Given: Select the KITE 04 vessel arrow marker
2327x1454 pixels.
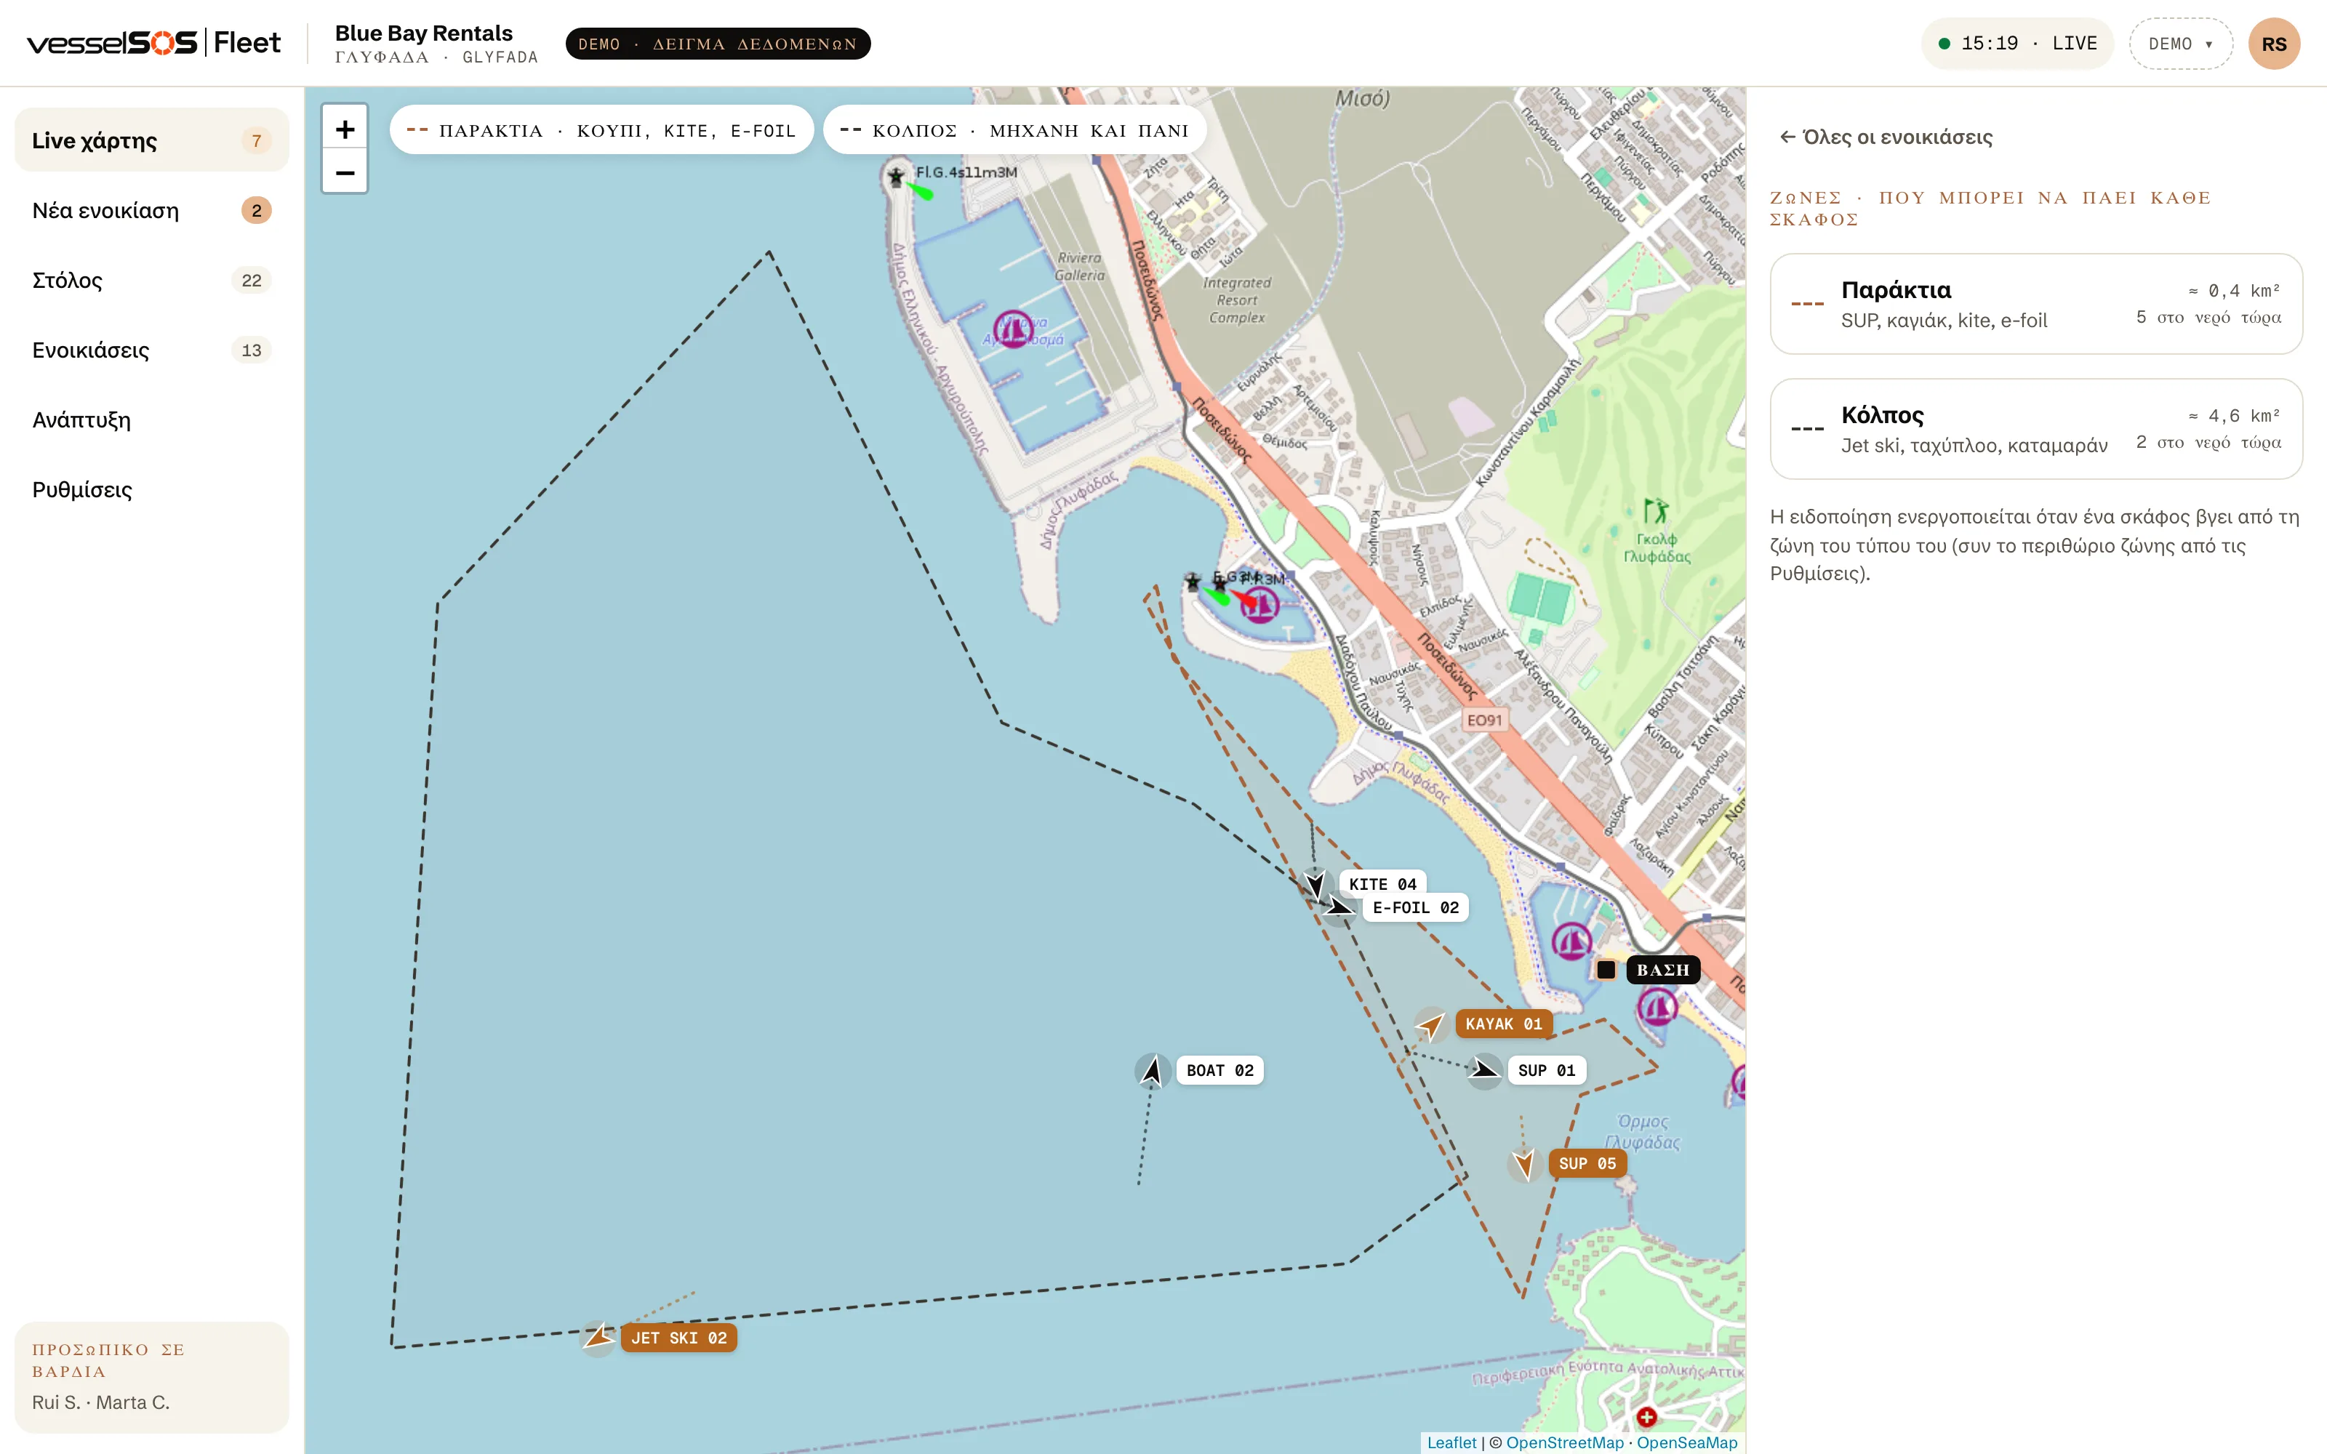Looking at the screenshot, I should click(x=1315, y=883).
